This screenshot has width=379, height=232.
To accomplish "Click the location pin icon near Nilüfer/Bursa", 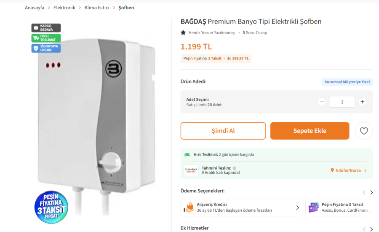I will (332, 170).
